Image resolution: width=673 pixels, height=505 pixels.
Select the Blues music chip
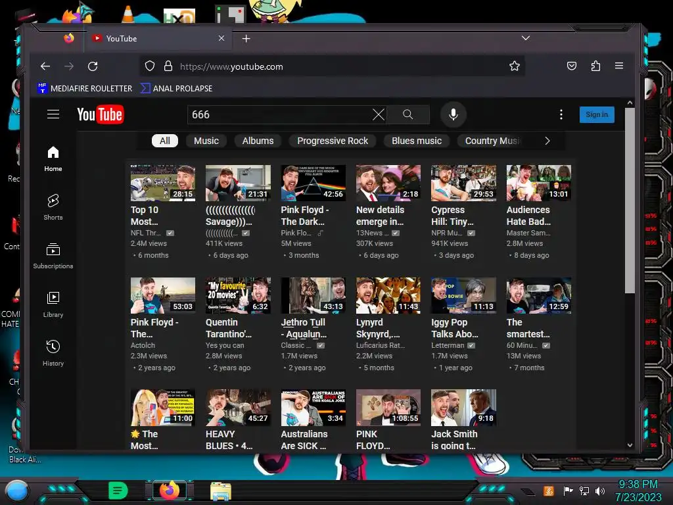(416, 141)
